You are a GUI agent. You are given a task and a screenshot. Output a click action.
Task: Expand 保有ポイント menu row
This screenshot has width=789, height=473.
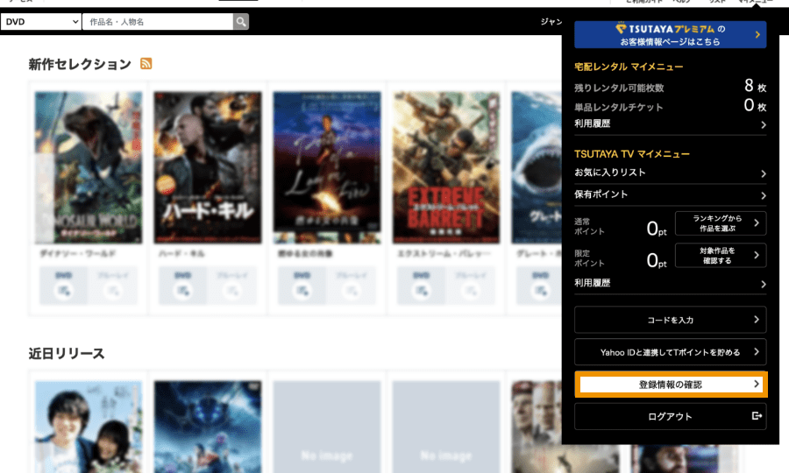coord(670,194)
